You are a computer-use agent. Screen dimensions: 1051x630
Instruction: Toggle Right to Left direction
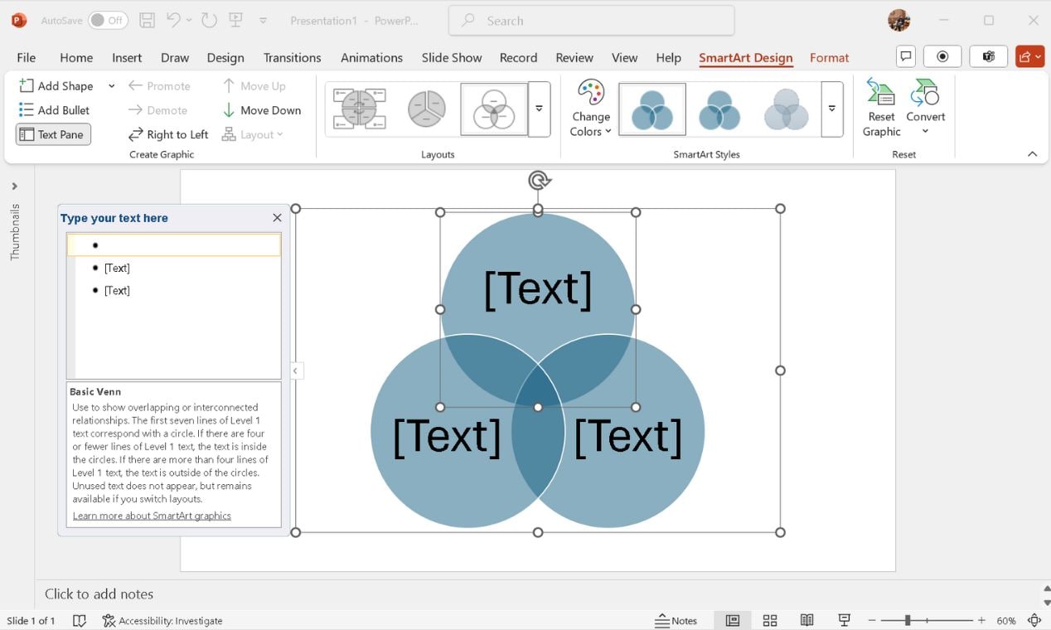(168, 134)
